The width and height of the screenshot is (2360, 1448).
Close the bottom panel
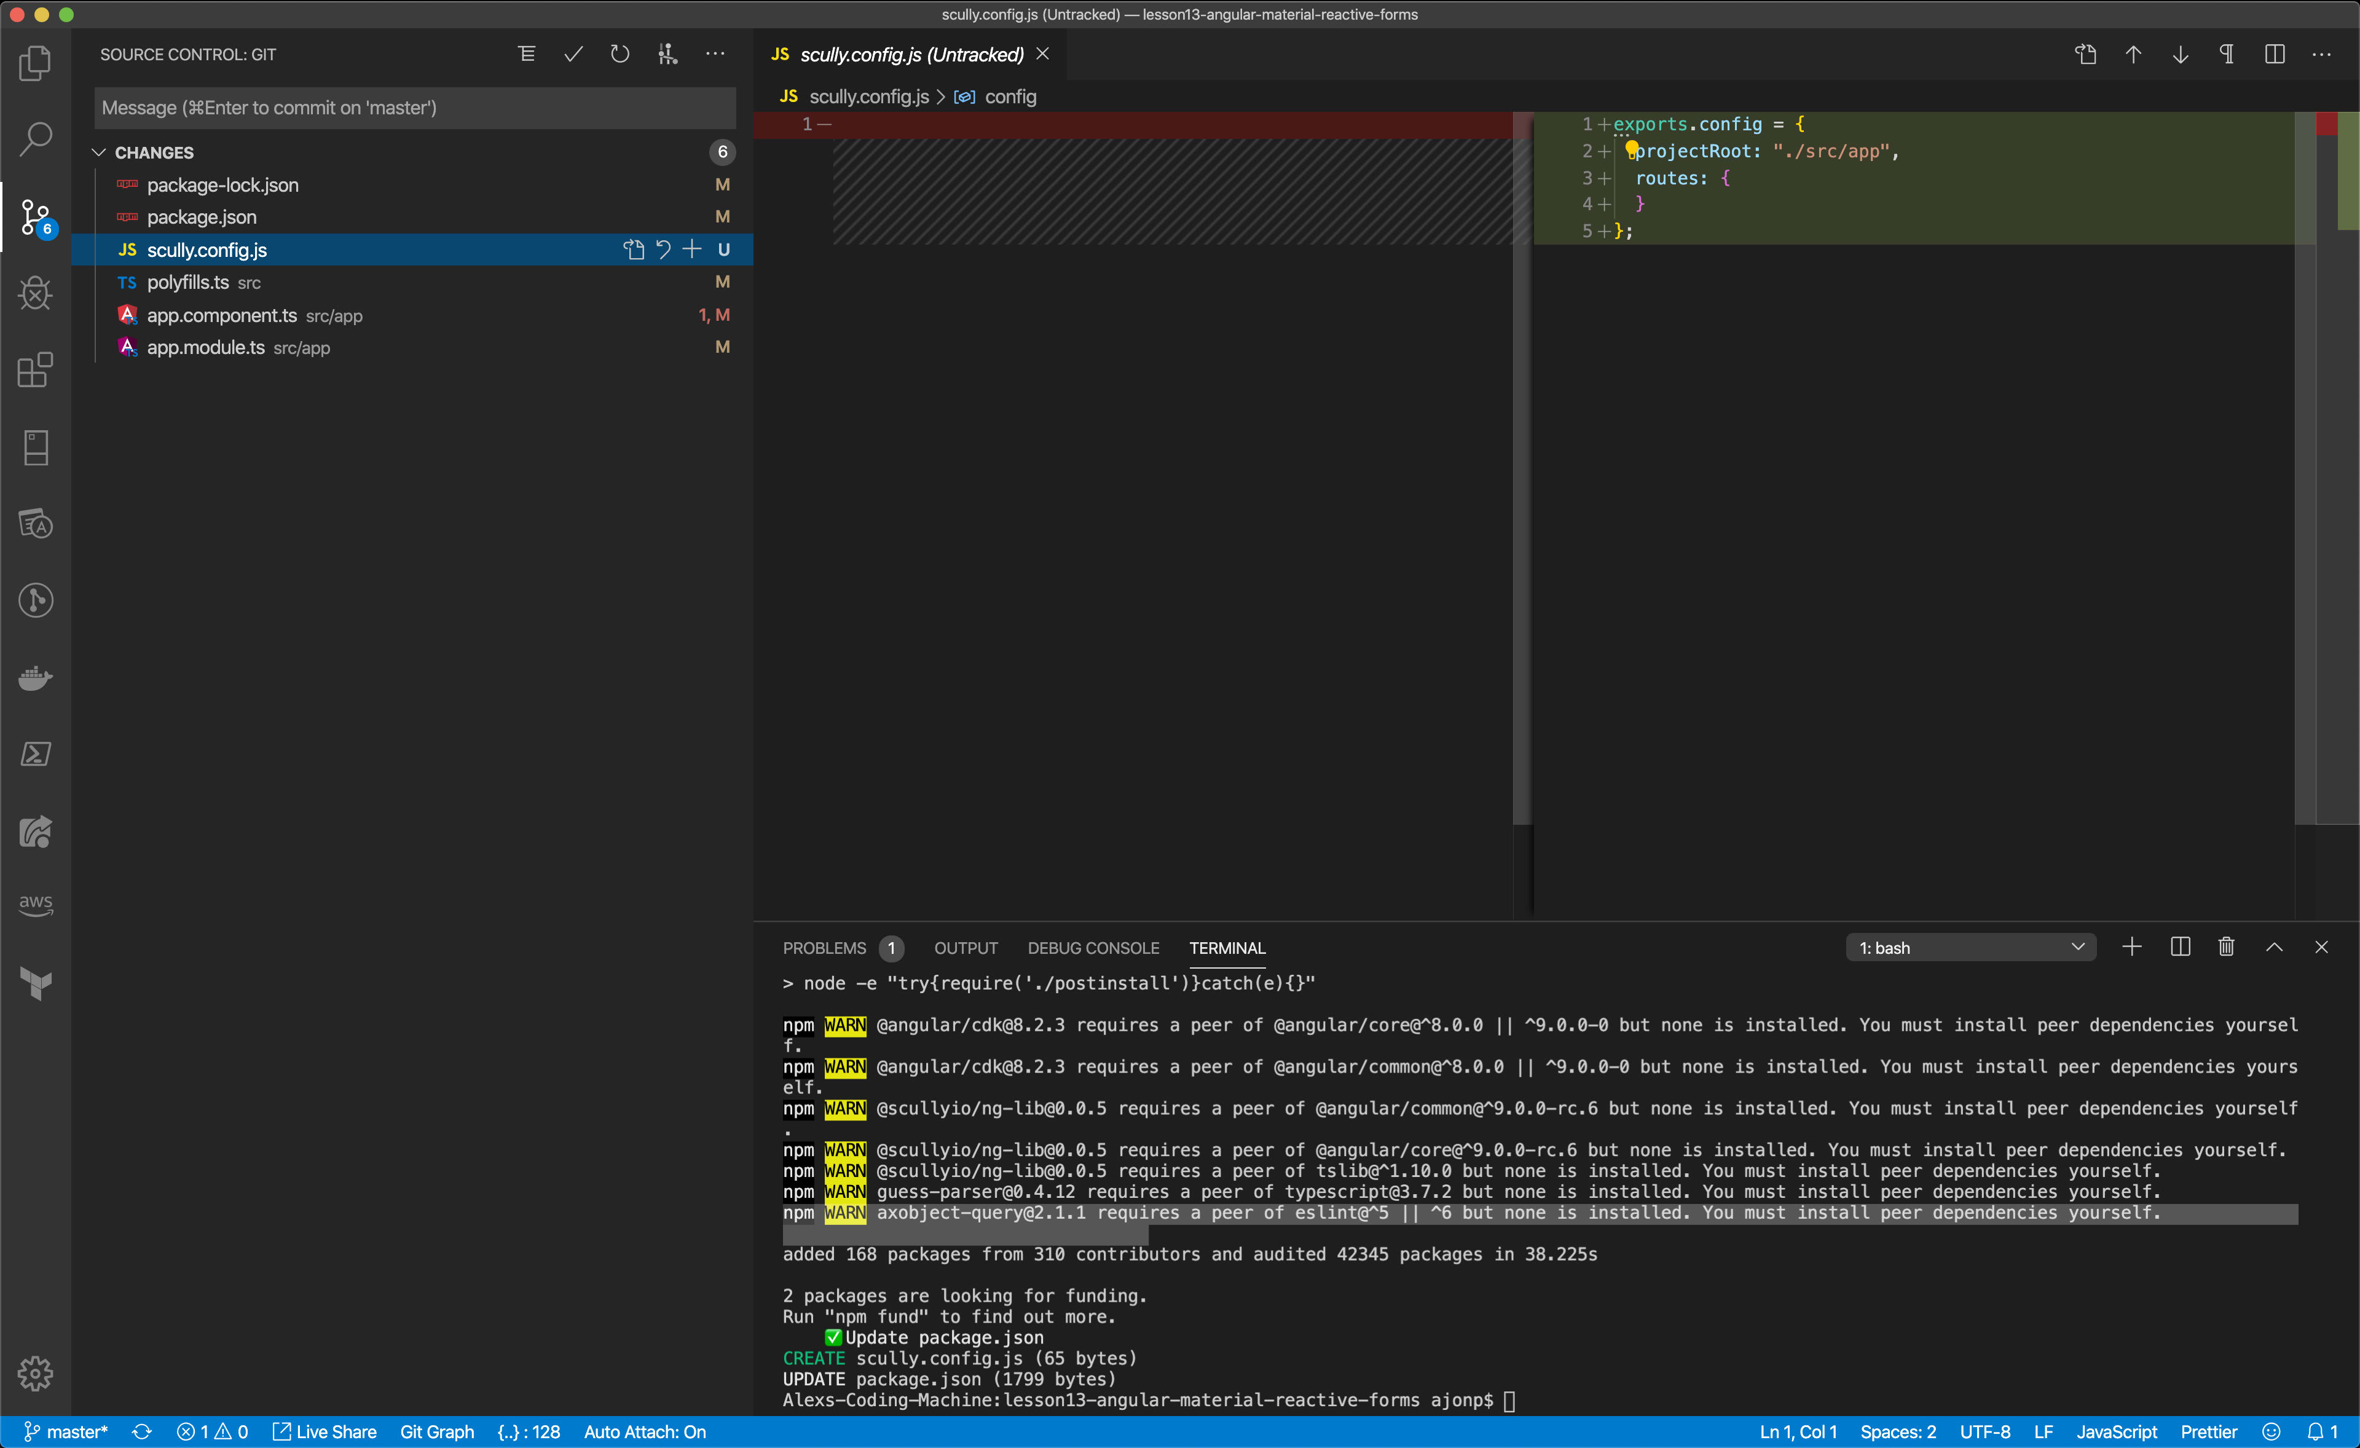pos(2322,947)
